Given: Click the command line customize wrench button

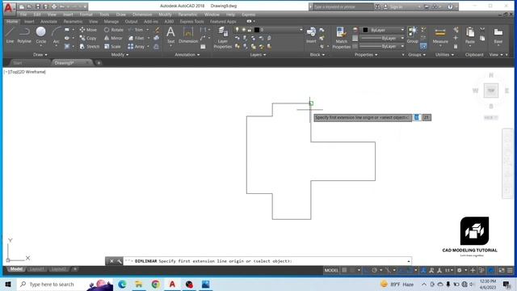Looking at the screenshot, I should 119,261.
